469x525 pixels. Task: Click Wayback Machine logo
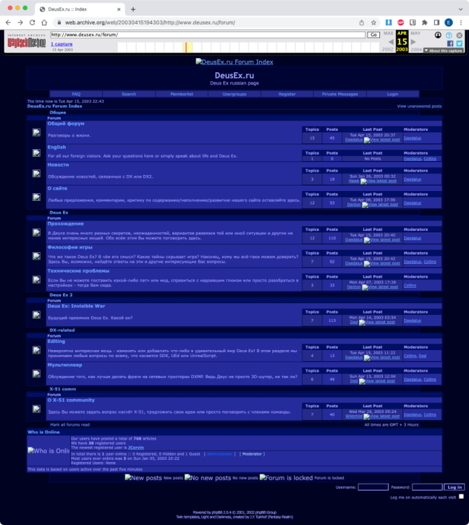tap(27, 41)
